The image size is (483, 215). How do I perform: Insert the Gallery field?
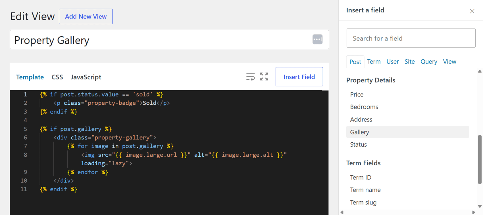pyautogui.click(x=407, y=132)
